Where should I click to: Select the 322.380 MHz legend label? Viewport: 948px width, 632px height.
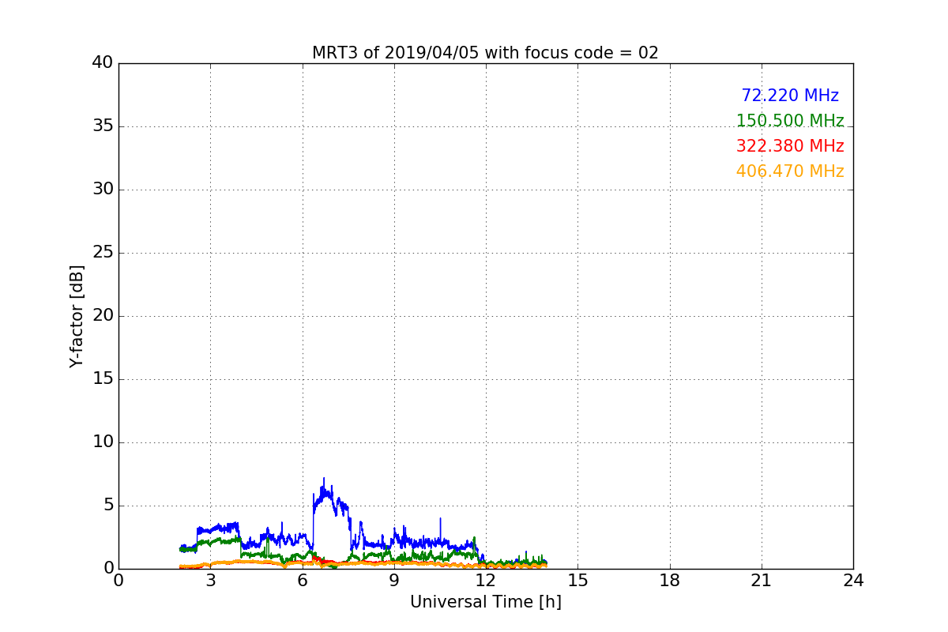(x=790, y=146)
